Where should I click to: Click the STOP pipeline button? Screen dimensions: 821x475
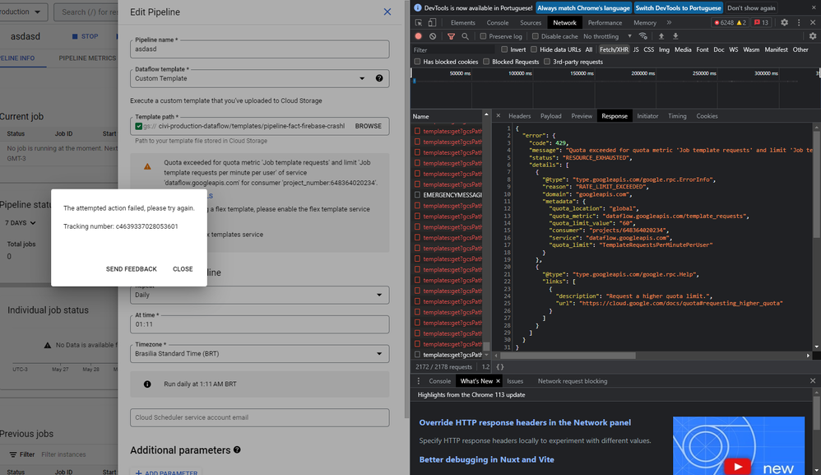tap(86, 37)
